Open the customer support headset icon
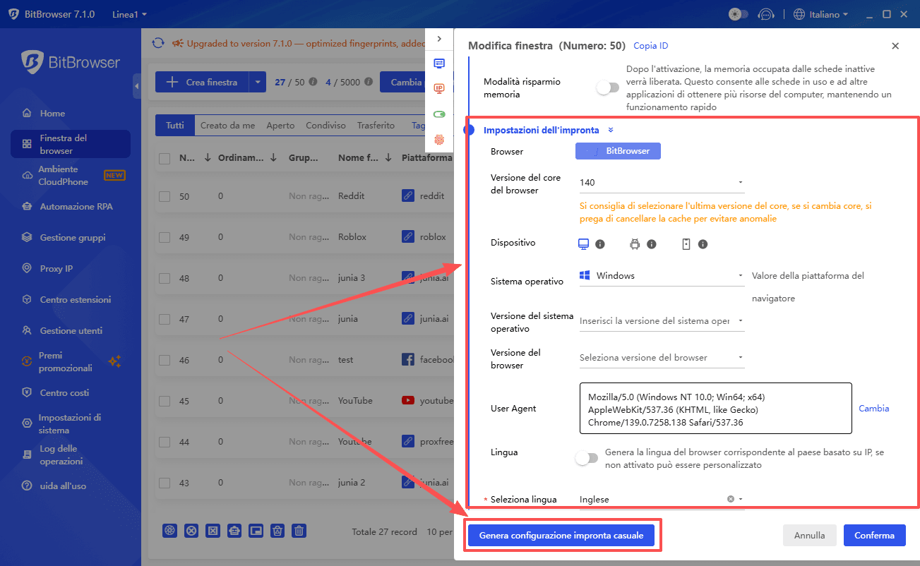Image resolution: width=920 pixels, height=566 pixels. [765, 14]
